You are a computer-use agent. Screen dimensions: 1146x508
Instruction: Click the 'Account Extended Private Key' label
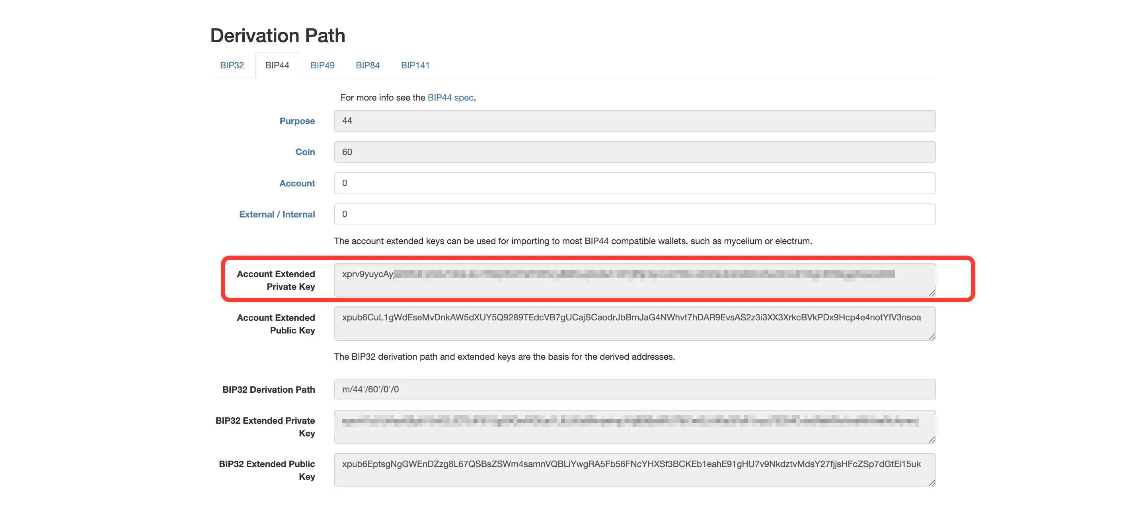pos(275,281)
